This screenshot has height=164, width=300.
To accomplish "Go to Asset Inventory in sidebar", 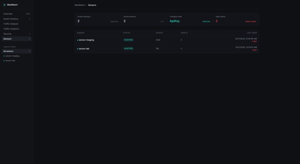I will [17, 19].
